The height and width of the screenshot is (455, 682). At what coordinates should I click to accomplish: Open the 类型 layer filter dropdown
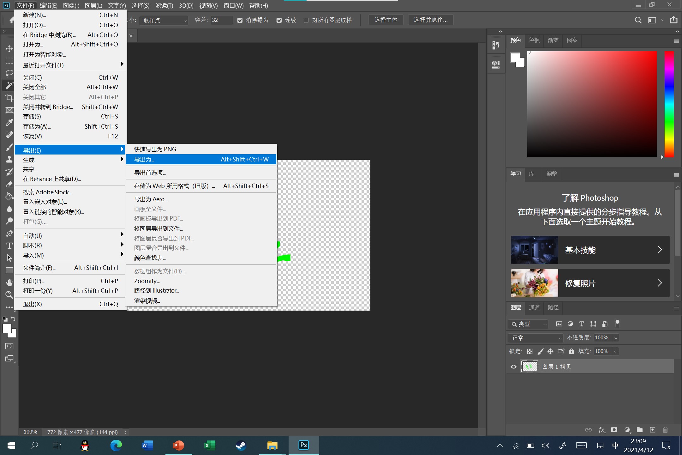pyautogui.click(x=528, y=324)
